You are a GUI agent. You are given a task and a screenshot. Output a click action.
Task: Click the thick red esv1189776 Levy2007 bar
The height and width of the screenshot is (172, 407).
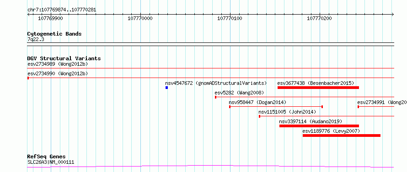342,136
